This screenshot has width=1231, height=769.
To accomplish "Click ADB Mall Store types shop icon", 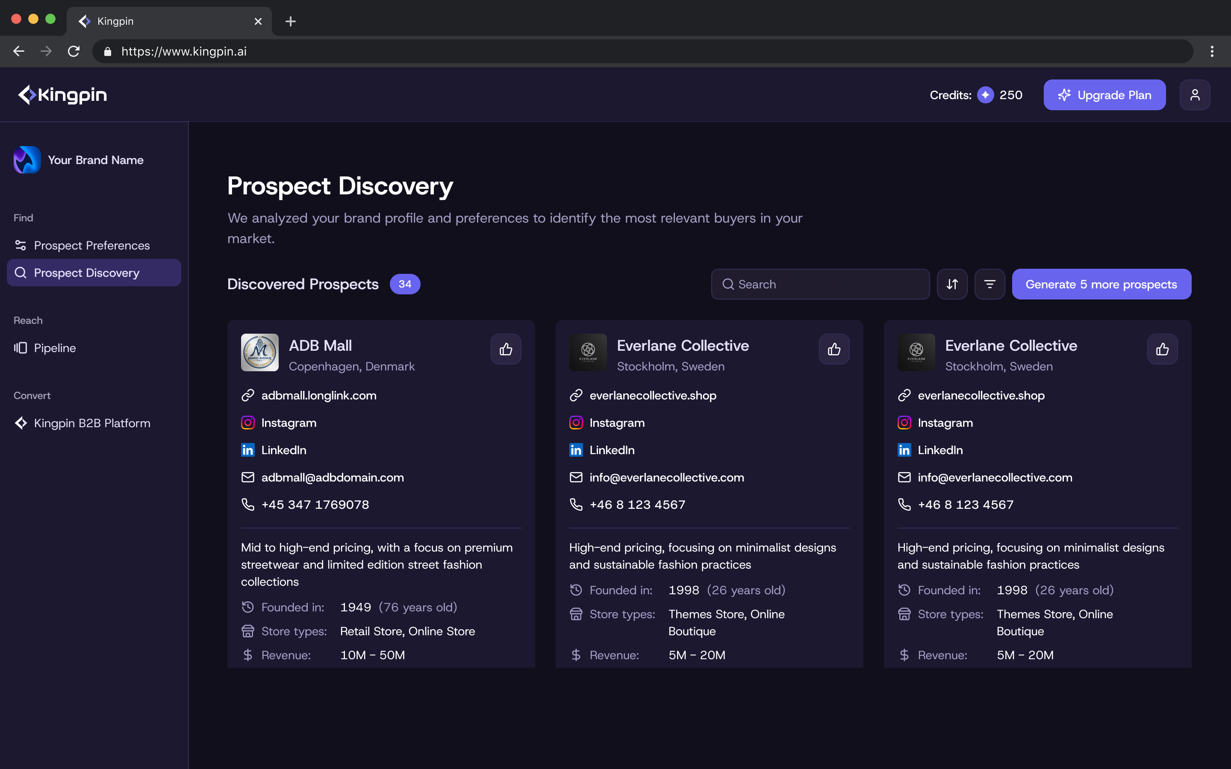I will click(248, 631).
